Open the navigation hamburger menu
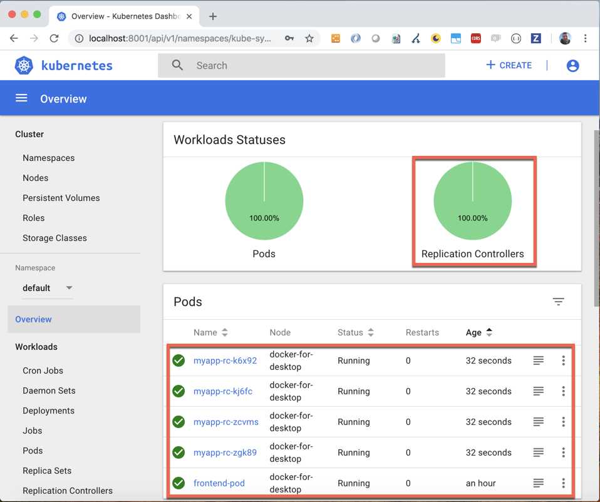Viewport: 600px width, 502px height. tap(21, 98)
